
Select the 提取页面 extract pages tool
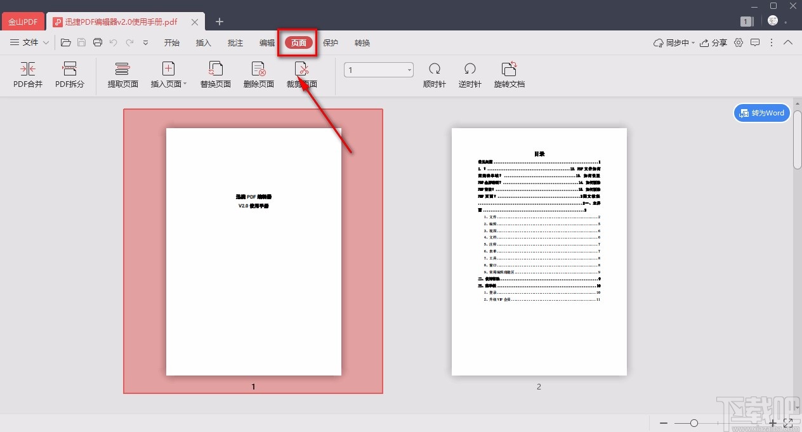pyautogui.click(x=122, y=75)
